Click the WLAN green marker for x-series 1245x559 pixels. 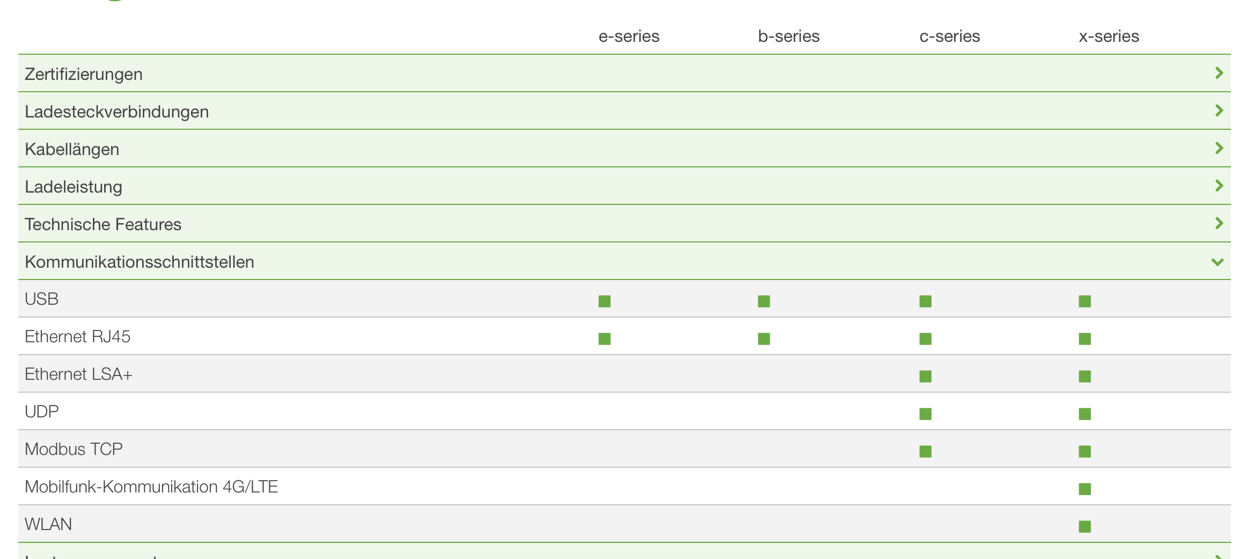(x=1085, y=526)
